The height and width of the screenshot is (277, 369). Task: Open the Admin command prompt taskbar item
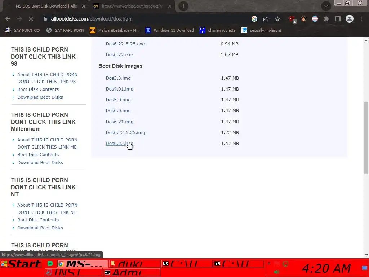point(132,273)
